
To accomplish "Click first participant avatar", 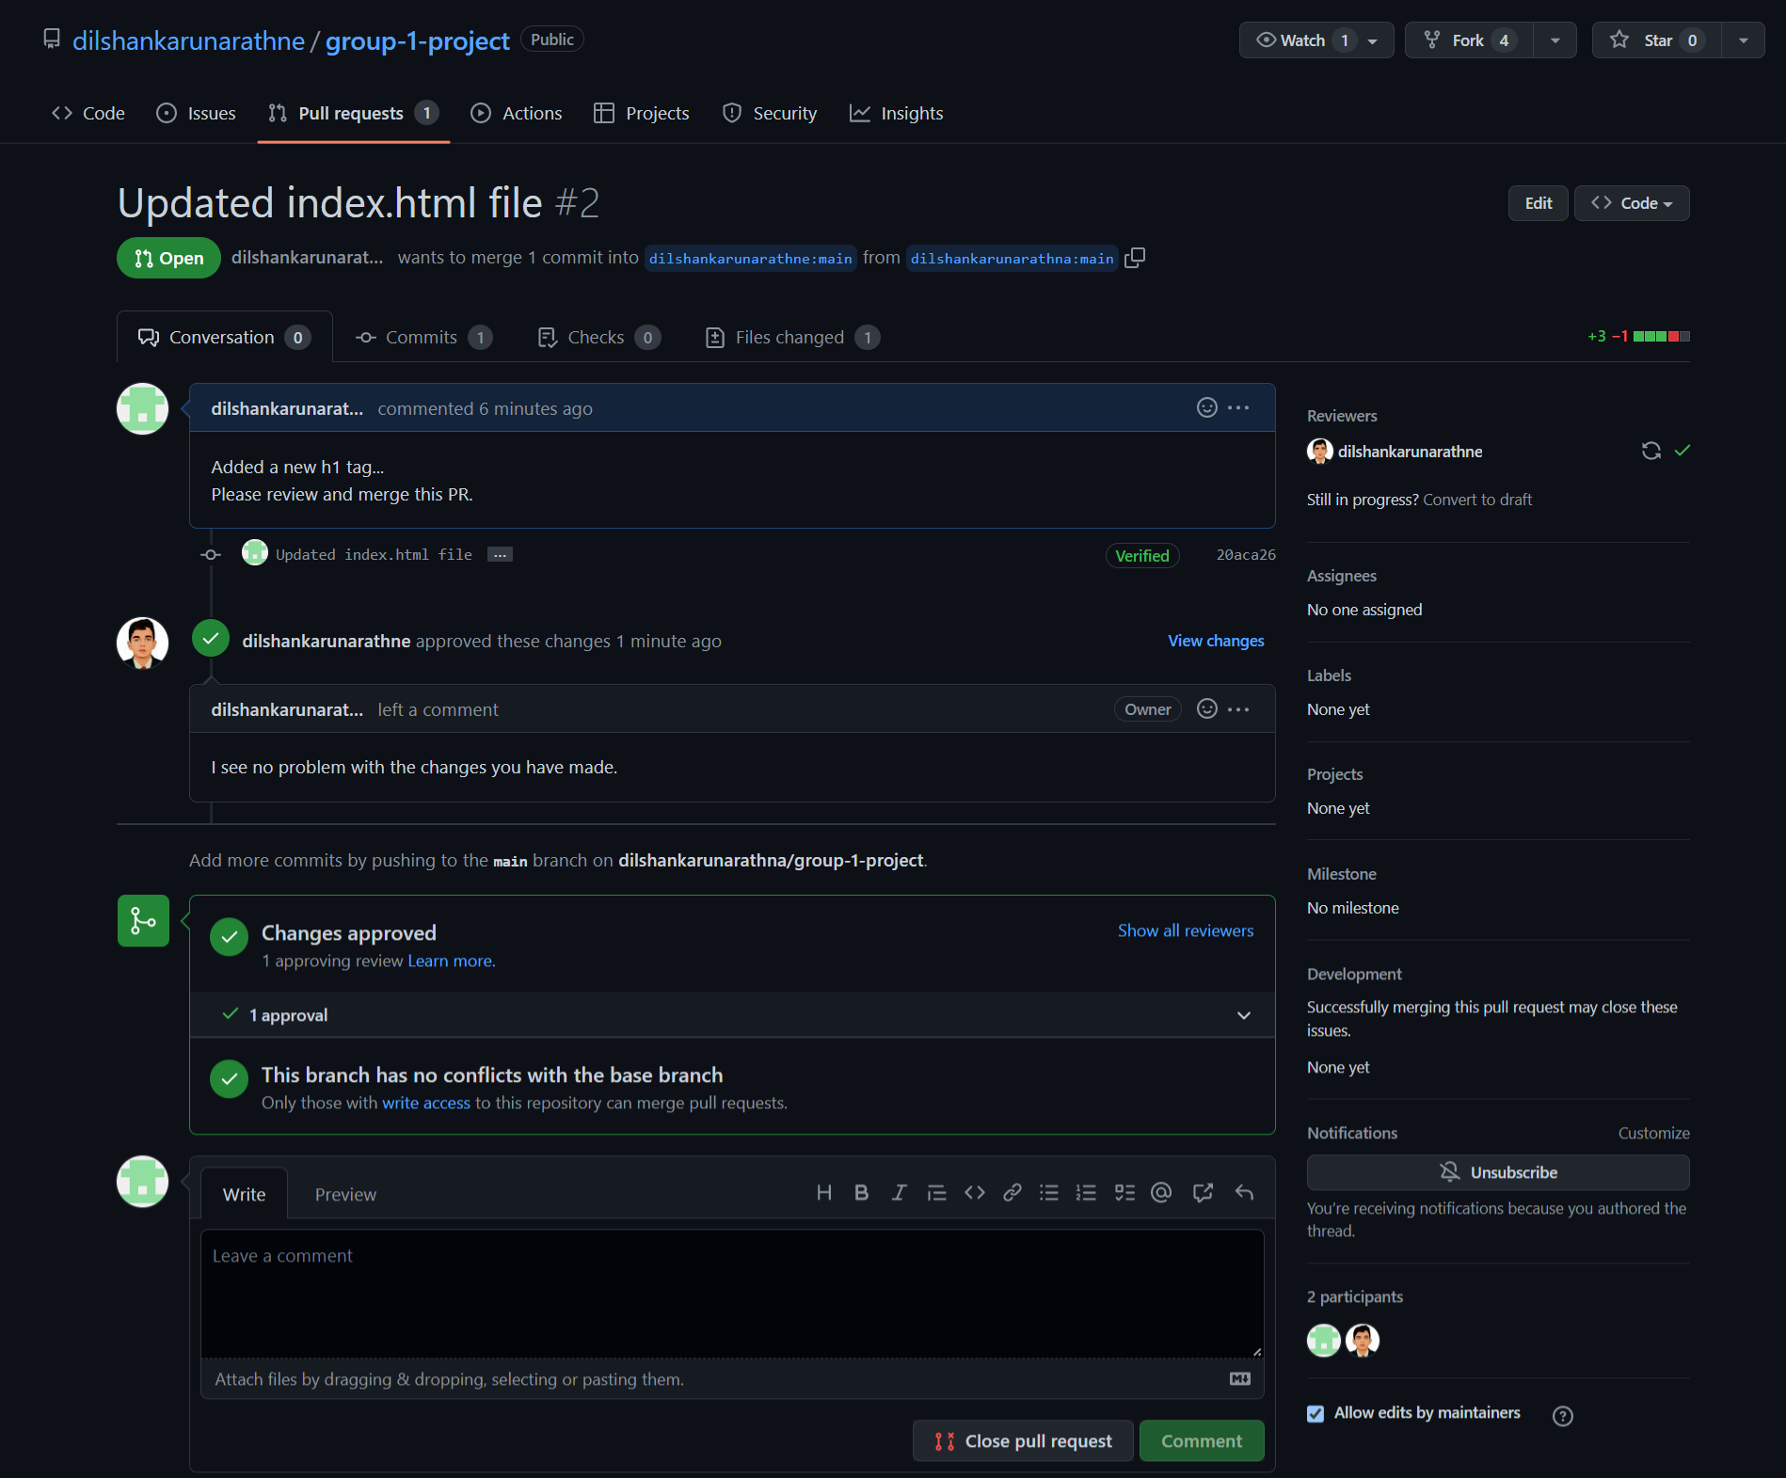I will [x=1324, y=1340].
